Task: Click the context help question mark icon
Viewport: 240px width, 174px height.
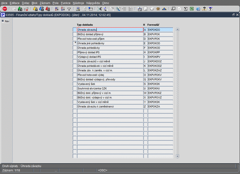Action: pos(211,9)
